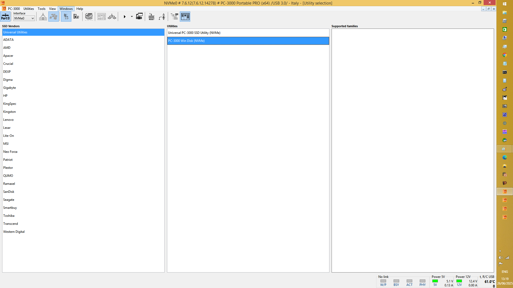The width and height of the screenshot is (513, 288).
Task: Select the Lite-On vendor
Action: pos(83,136)
